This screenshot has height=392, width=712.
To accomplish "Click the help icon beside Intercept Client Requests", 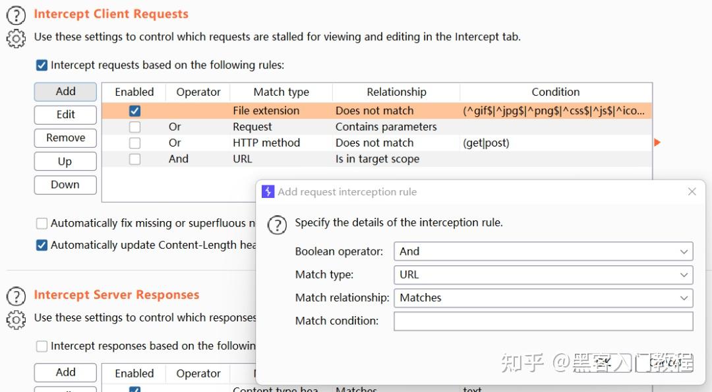I will [x=15, y=14].
